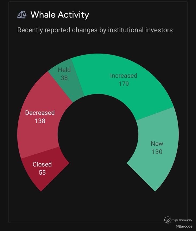
Task: Click the value 179 in the chart
Action: point(124,84)
